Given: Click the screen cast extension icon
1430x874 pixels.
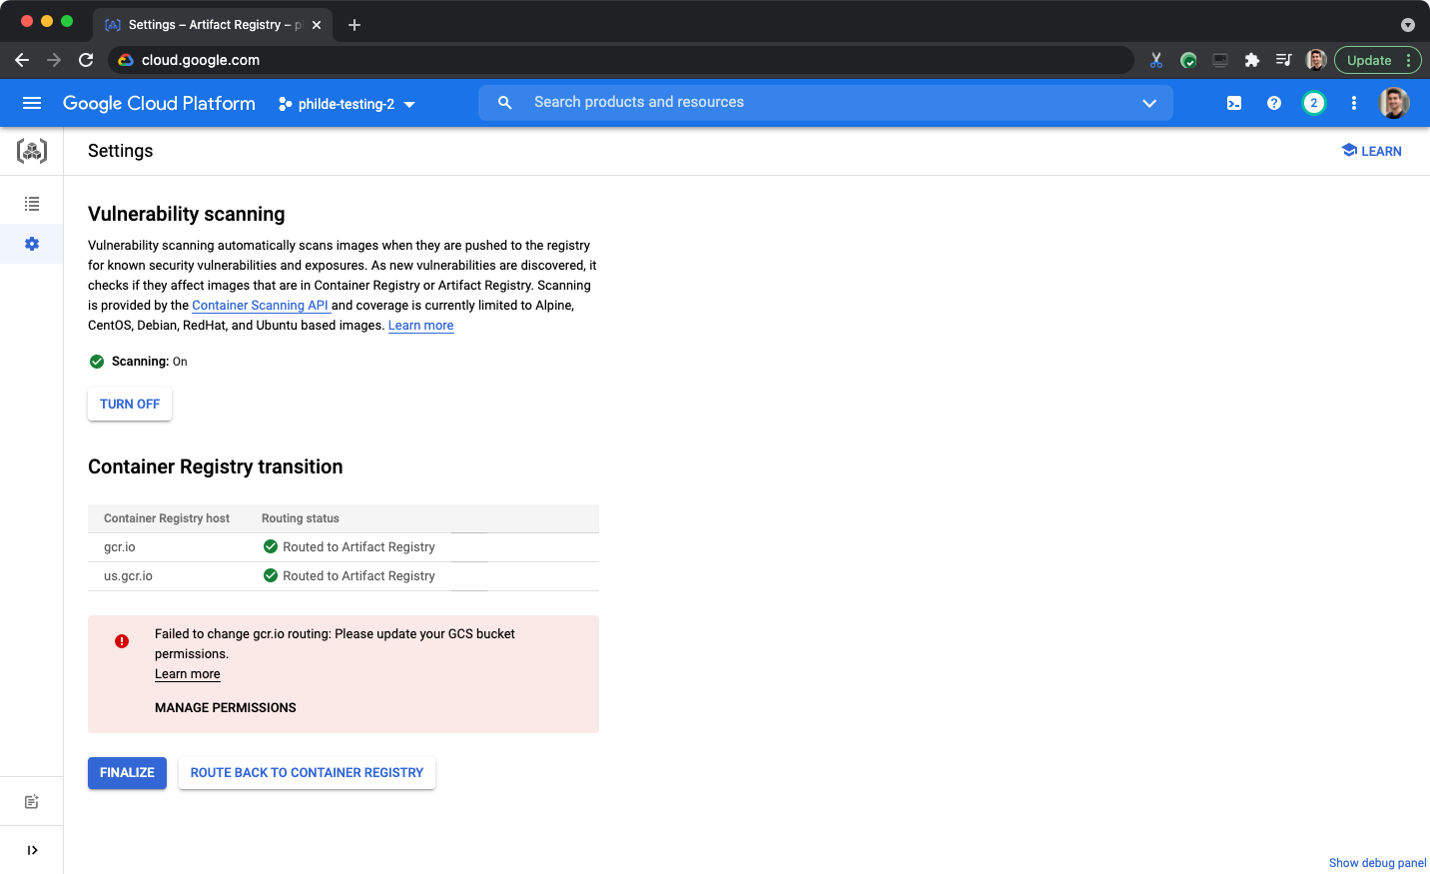Looking at the screenshot, I should (1220, 60).
